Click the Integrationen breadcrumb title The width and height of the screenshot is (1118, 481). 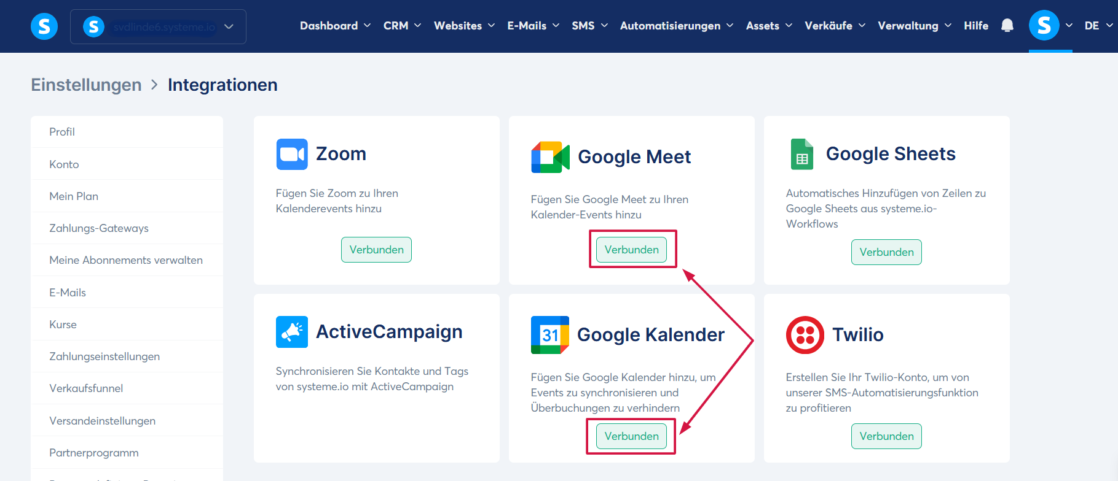pos(222,85)
